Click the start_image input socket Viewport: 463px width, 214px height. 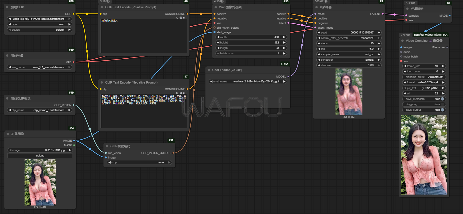click(x=215, y=32)
